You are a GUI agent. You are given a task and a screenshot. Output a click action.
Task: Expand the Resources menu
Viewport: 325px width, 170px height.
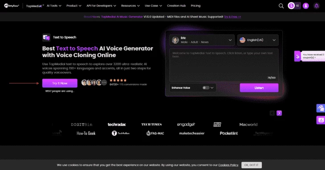coord(130,6)
